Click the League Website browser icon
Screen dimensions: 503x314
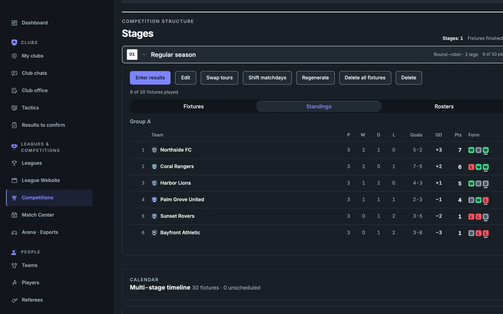[14, 180]
